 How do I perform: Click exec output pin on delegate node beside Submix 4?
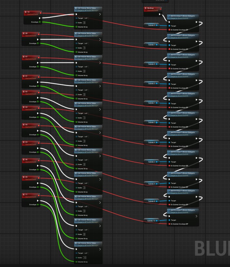point(196,139)
